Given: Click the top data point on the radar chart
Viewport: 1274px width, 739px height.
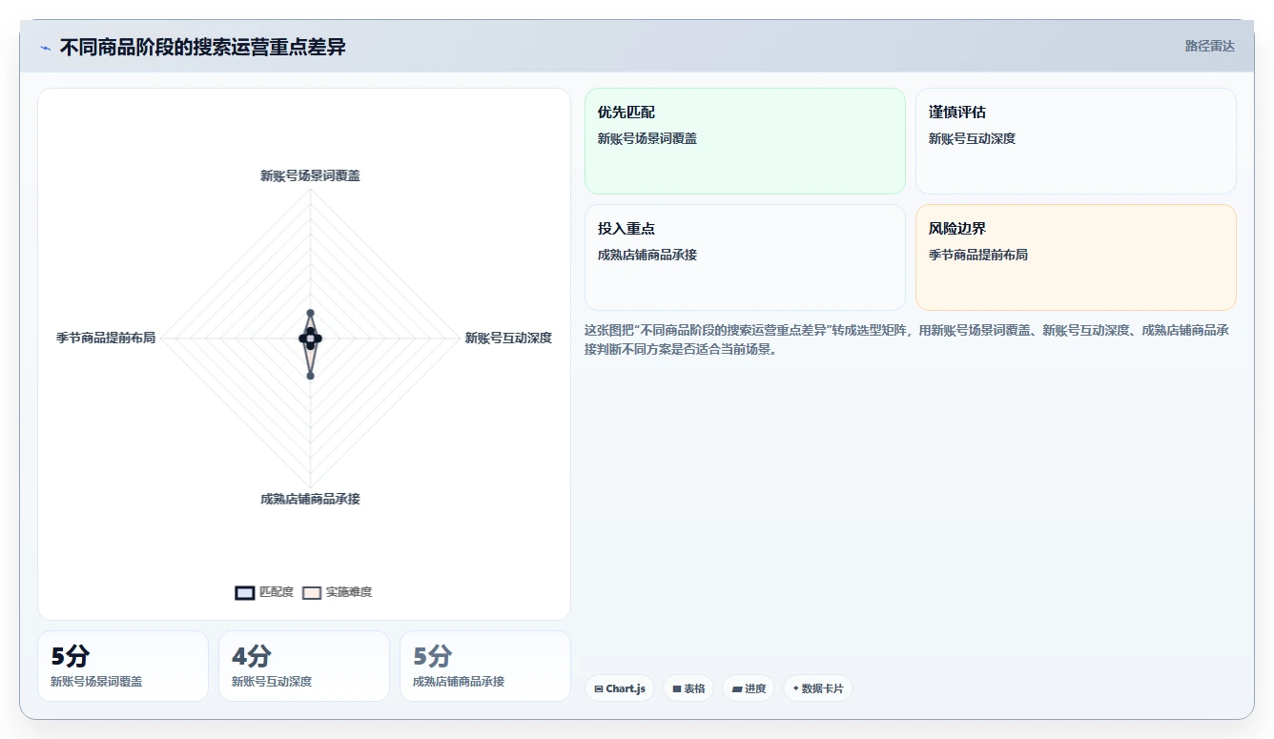Looking at the screenshot, I should tap(310, 313).
